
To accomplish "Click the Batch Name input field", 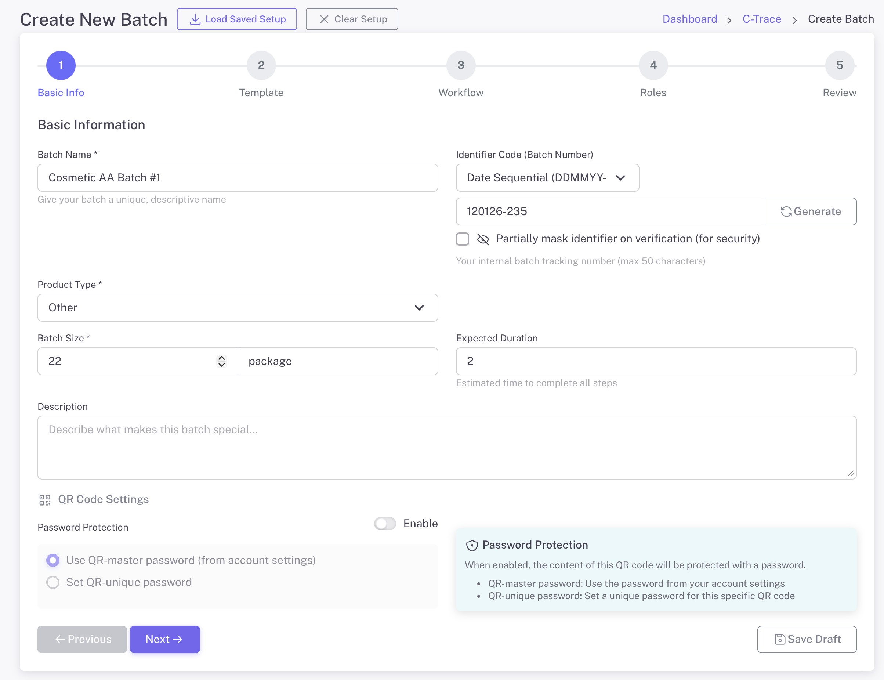I will coord(238,178).
